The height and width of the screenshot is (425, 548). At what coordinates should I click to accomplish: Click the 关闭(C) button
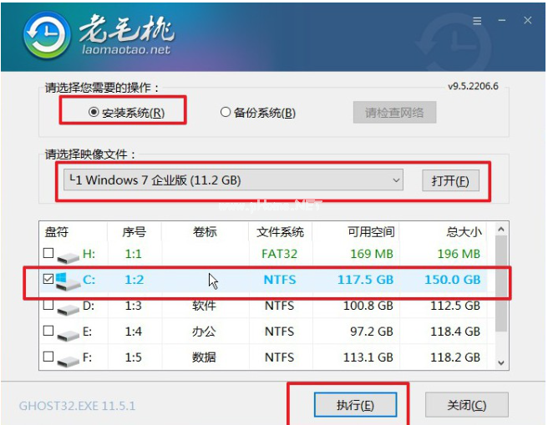(x=466, y=406)
